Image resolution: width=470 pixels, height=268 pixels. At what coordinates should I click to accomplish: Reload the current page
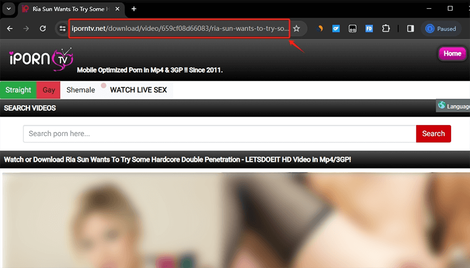[x=43, y=28]
